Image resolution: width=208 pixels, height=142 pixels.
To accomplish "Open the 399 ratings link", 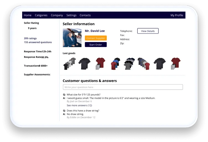I will click(30, 38).
